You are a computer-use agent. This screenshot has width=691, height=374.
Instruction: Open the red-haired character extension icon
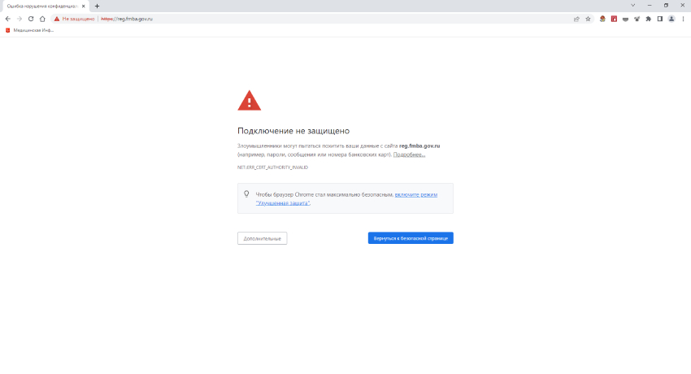(602, 19)
